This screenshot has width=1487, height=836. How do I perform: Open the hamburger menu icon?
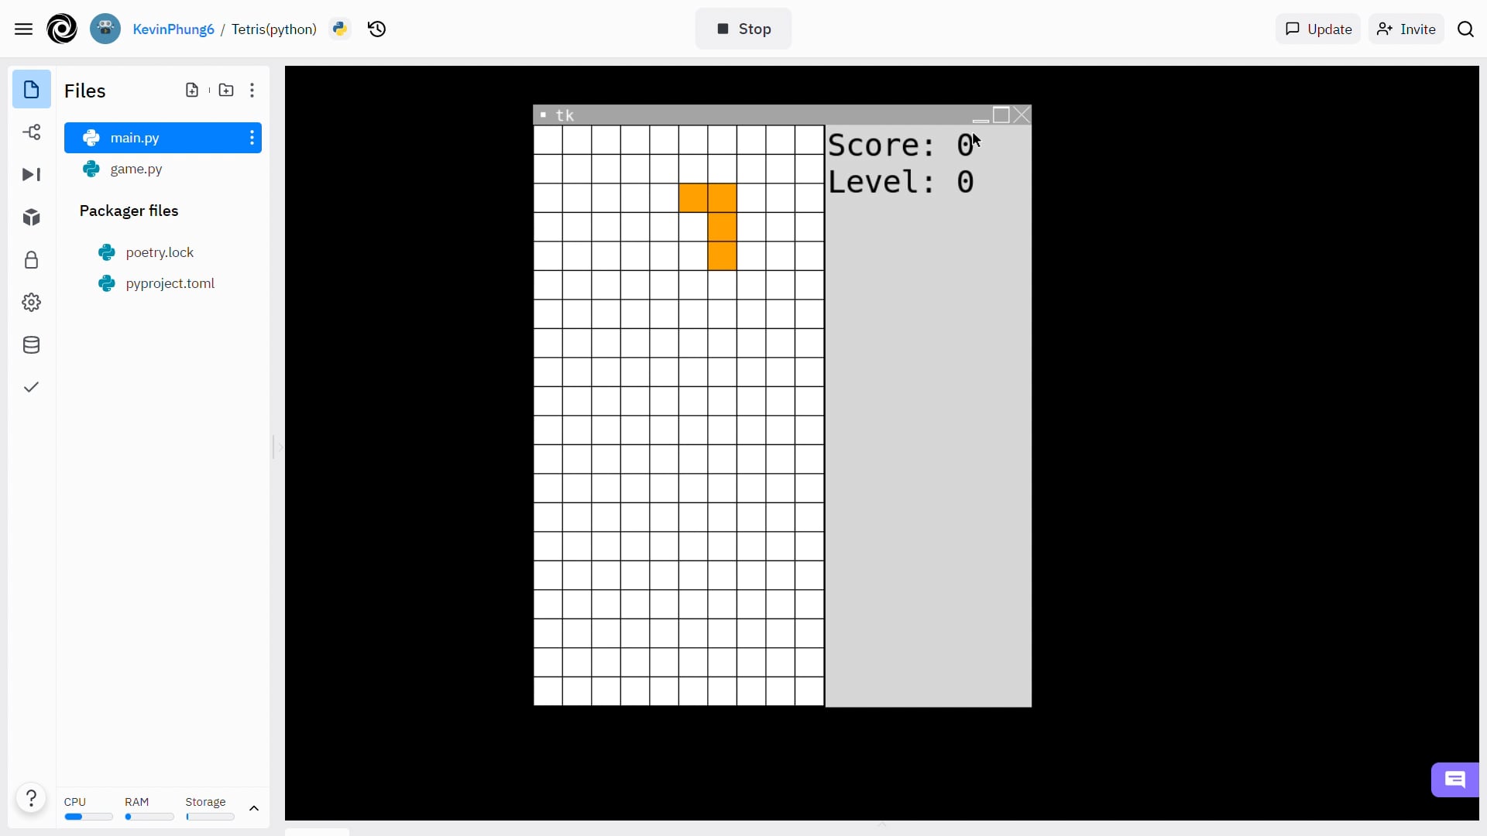tap(23, 29)
